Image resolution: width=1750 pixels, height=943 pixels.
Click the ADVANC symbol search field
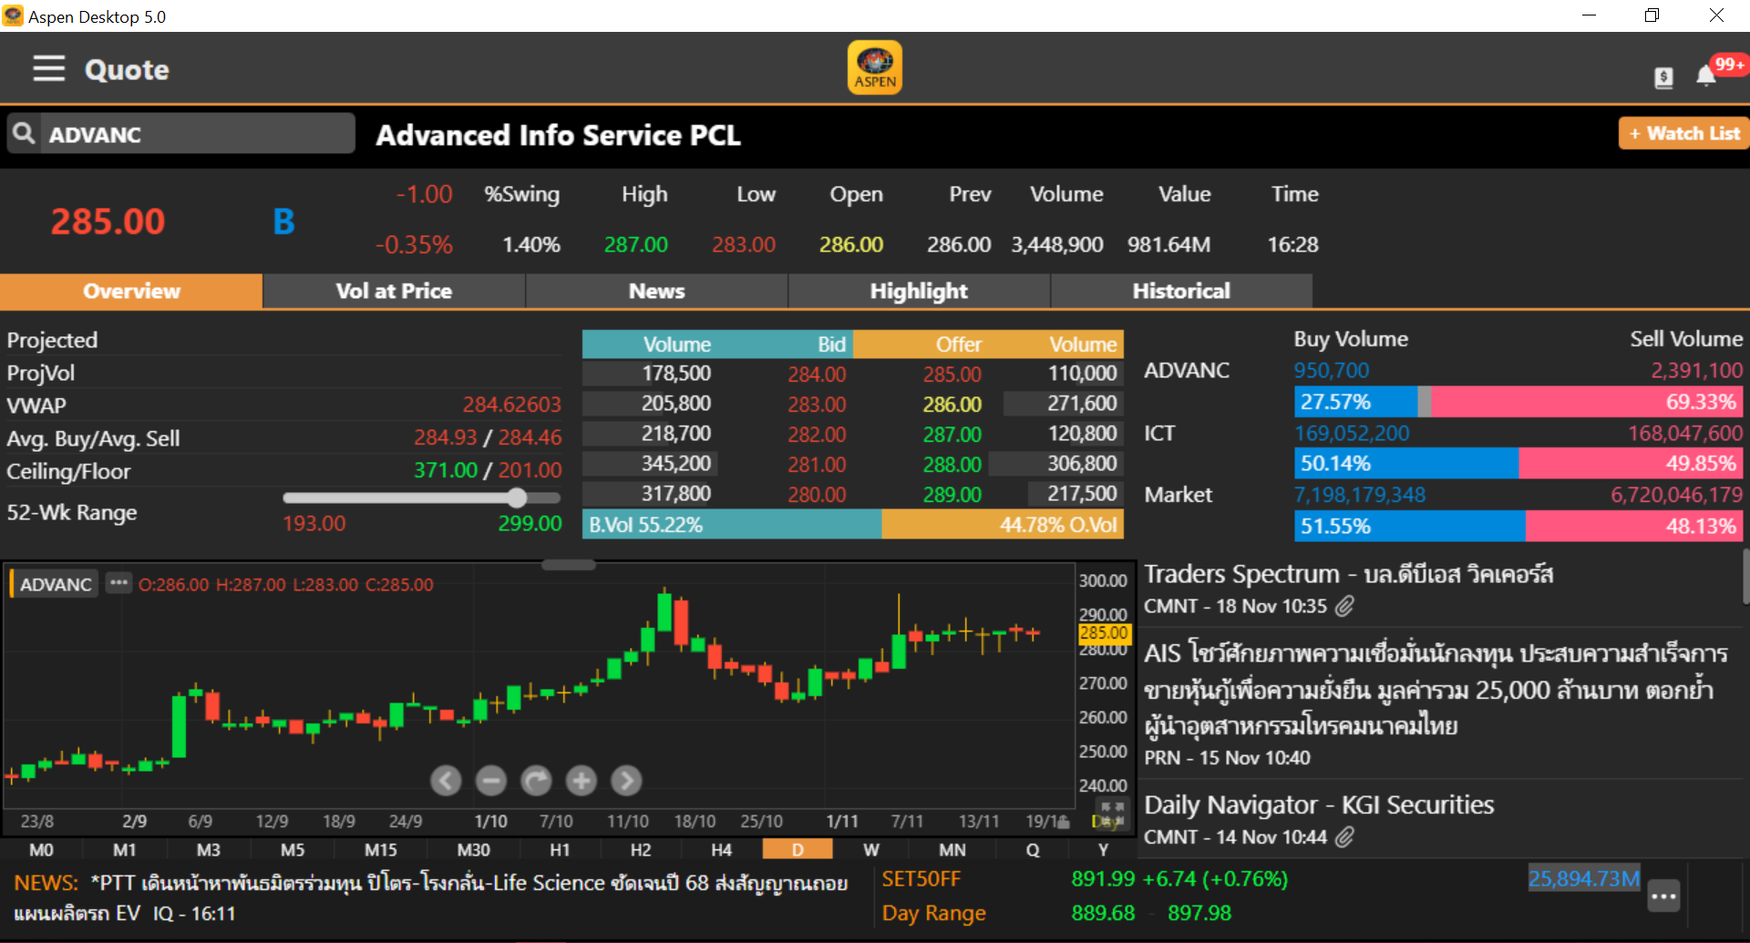[x=196, y=134]
